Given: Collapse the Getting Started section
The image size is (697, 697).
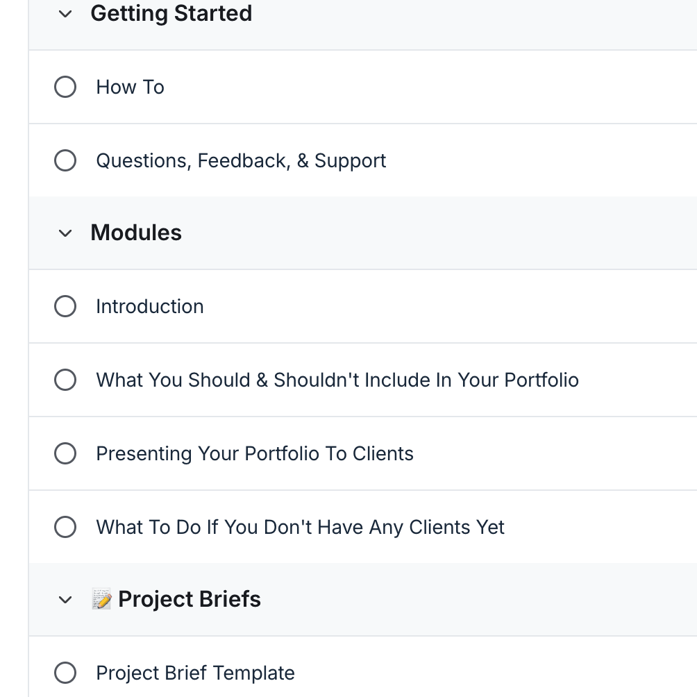Looking at the screenshot, I should tap(65, 13).
